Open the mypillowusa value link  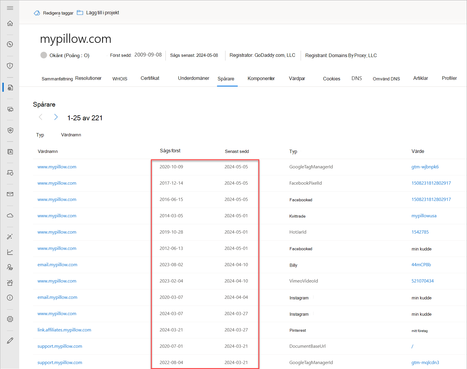point(424,216)
